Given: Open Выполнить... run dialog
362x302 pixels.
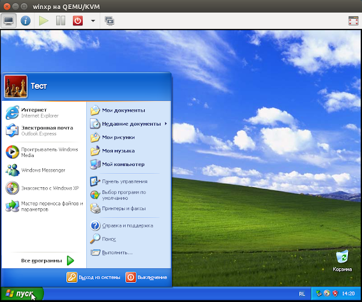Looking at the screenshot, I should pos(129,252).
